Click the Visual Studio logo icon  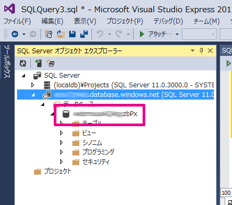(10, 9)
